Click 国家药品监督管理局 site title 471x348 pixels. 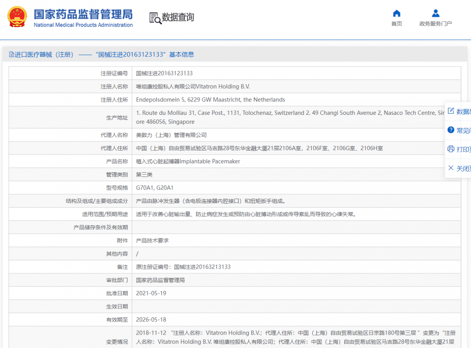pyautogui.click(x=83, y=14)
